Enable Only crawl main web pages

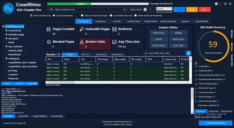click(82, 15)
